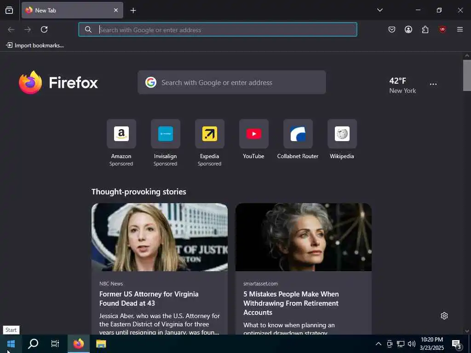The width and height of the screenshot is (471, 353).
Task: Open weather widget three-dots menu
Action: point(433,85)
